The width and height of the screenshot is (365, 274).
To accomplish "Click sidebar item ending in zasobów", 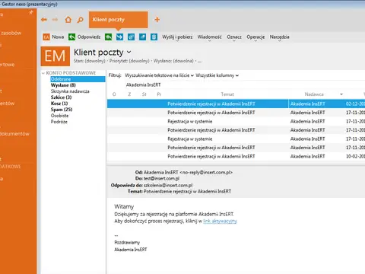I will point(11,33).
